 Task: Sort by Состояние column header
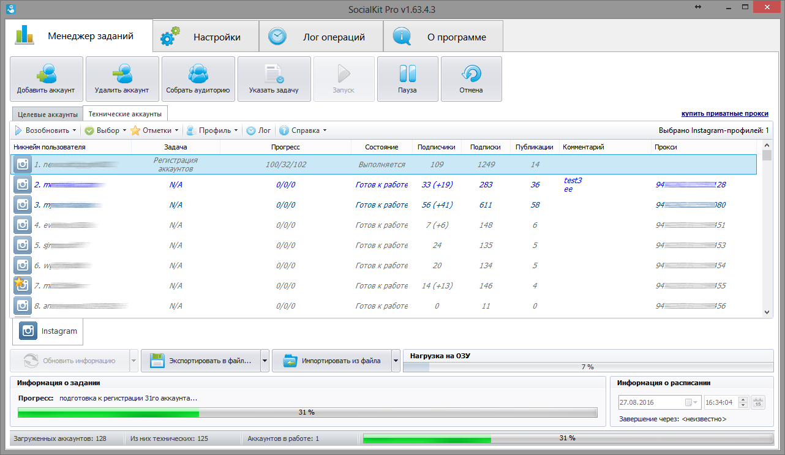(x=381, y=147)
